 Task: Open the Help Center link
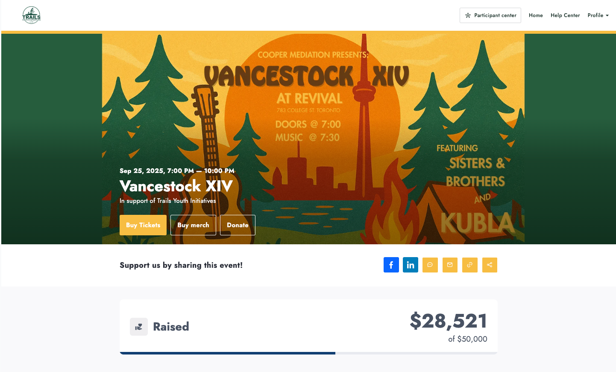click(565, 15)
